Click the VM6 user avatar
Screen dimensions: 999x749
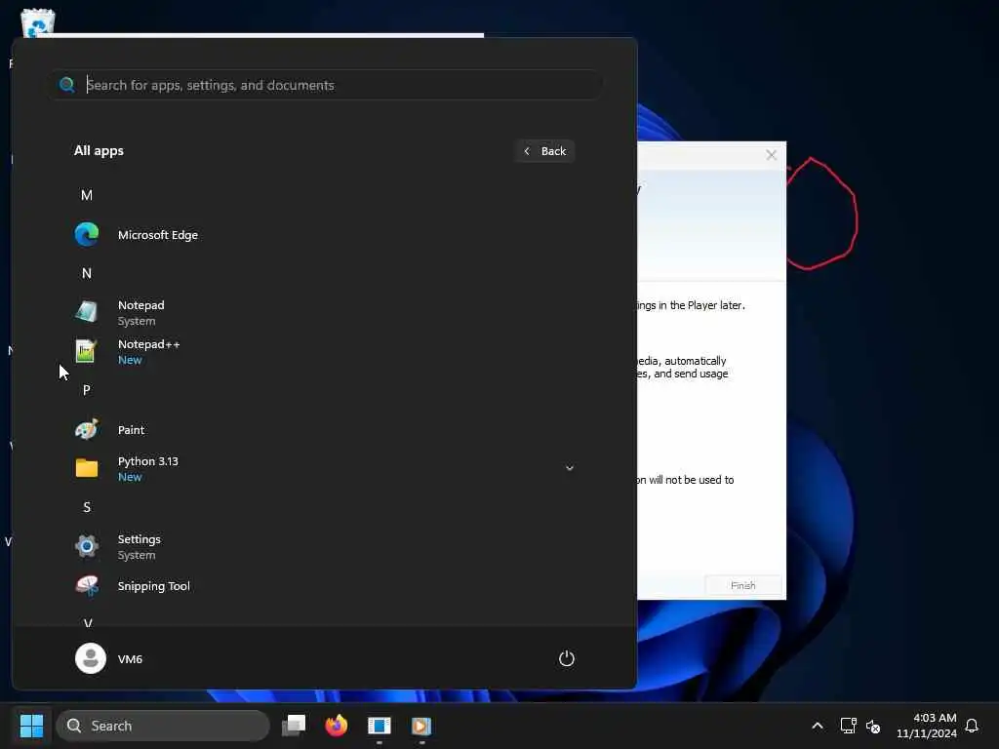point(91,658)
